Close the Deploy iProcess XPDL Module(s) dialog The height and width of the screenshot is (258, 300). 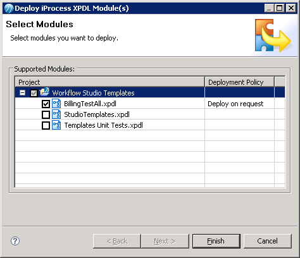pyautogui.click(x=291, y=8)
